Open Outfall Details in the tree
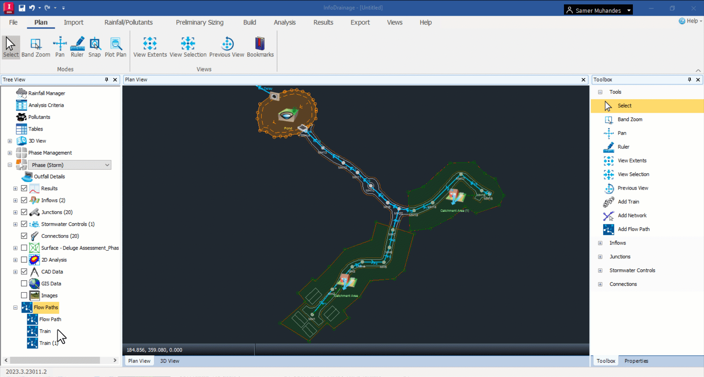The width and height of the screenshot is (704, 377). 43,177
